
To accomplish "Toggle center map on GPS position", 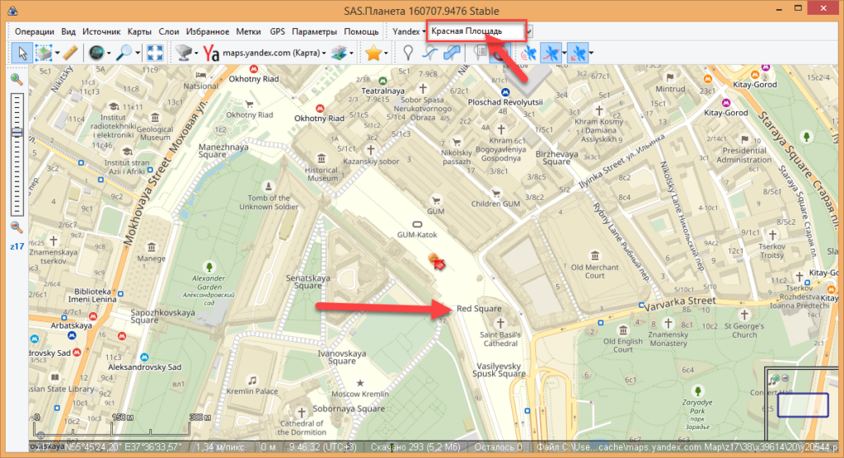I will pos(578,53).
